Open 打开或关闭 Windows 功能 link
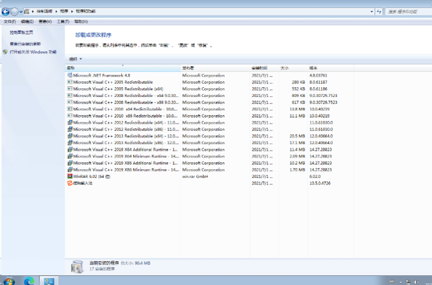This screenshot has height=285, width=432. (33, 52)
